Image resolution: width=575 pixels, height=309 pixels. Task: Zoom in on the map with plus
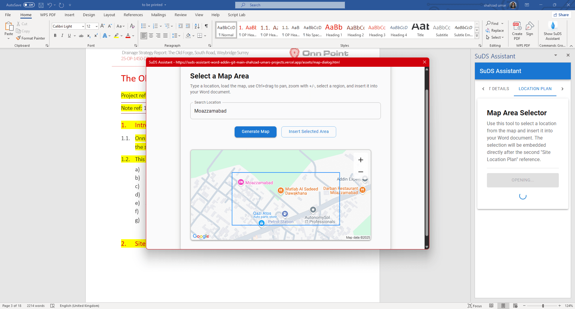(x=361, y=160)
